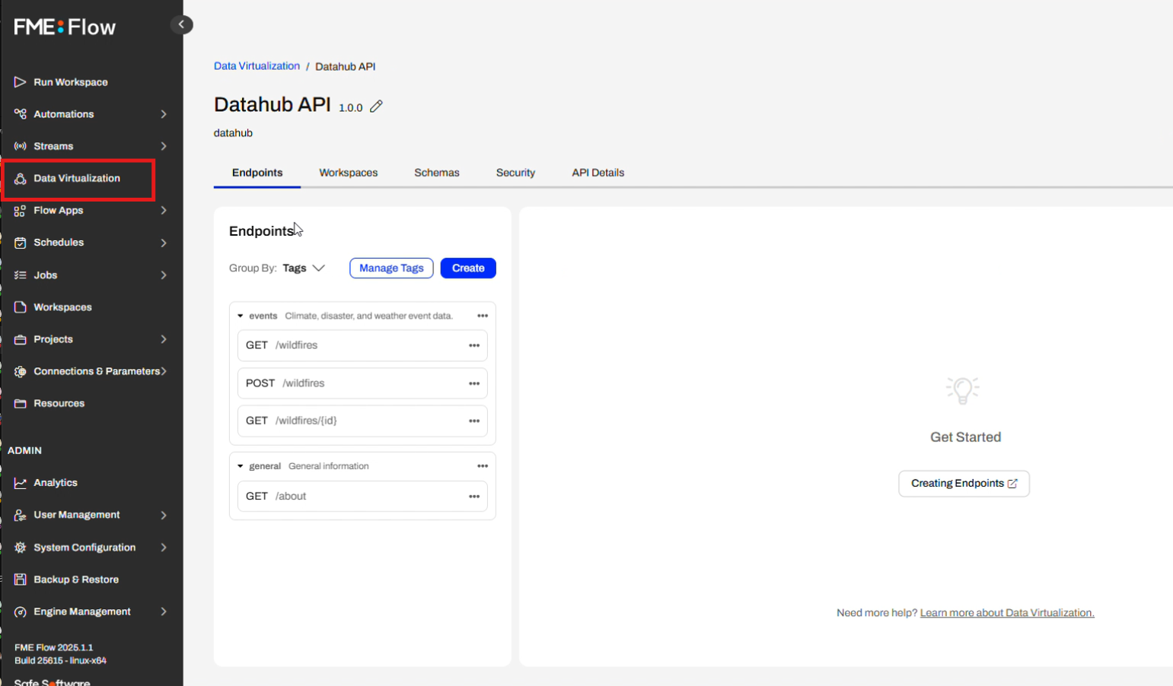Image resolution: width=1173 pixels, height=686 pixels.
Task: Open three-dot menu for POST /wildfires endpoint
Action: tap(473, 383)
